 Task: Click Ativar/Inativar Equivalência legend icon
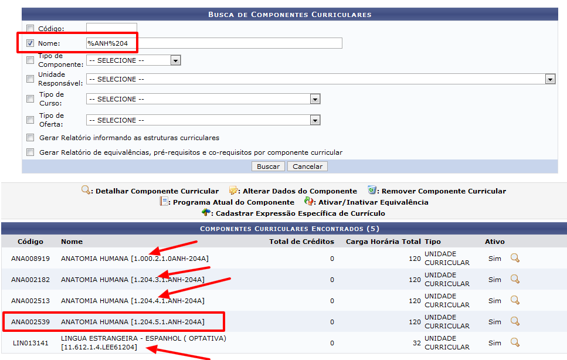coord(308,202)
